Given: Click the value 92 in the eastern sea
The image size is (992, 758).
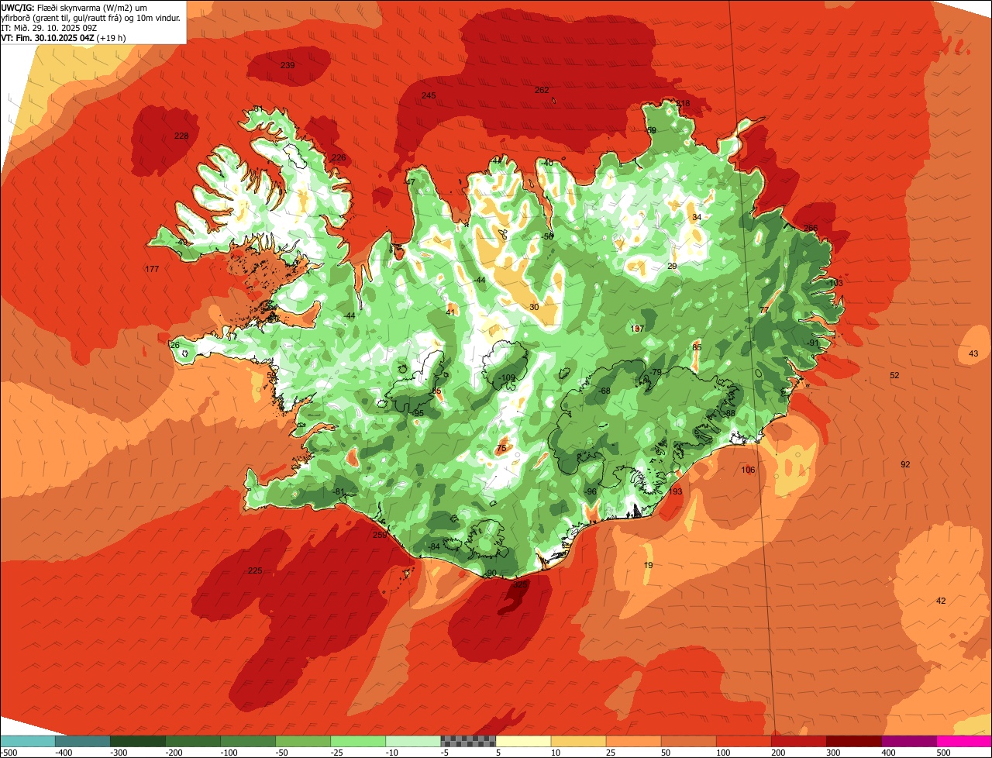Looking at the screenshot, I should [905, 464].
